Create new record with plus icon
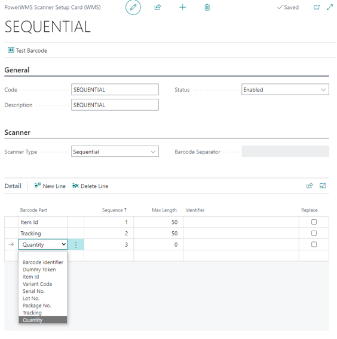The height and width of the screenshot is (339, 337). click(x=182, y=7)
